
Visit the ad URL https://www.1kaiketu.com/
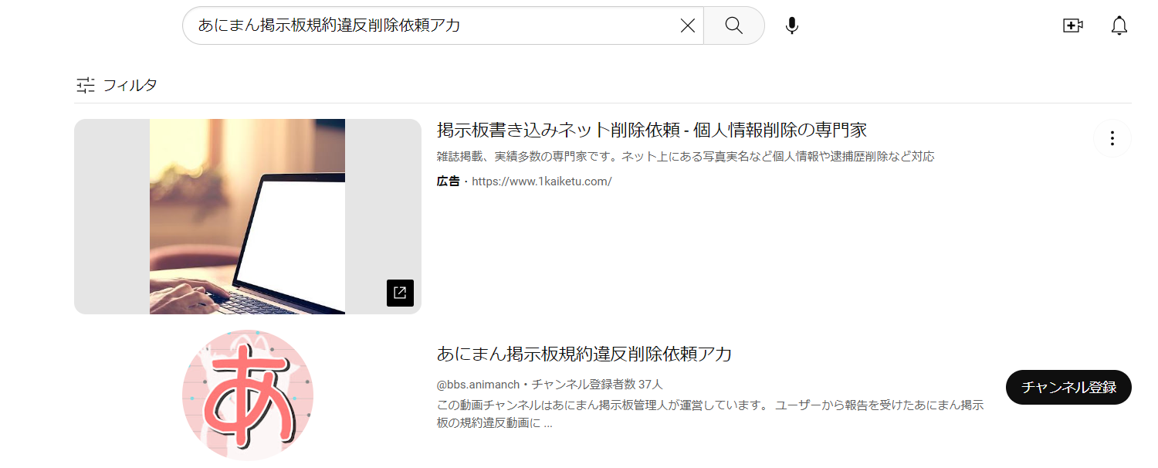(541, 181)
